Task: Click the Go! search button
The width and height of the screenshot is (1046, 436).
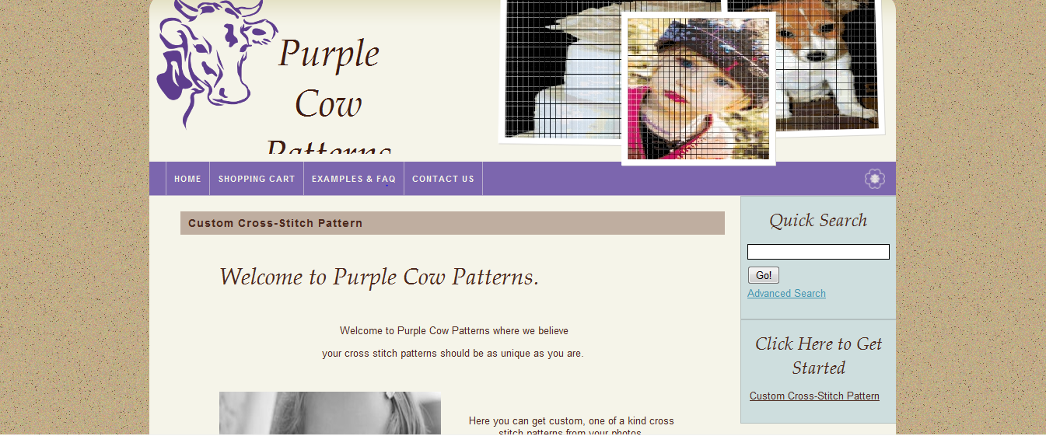Action: (x=764, y=275)
